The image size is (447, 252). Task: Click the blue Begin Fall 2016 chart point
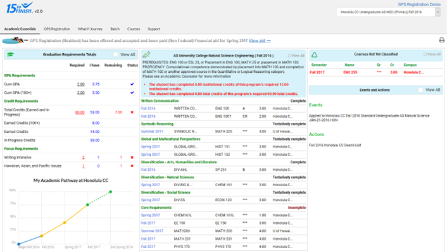tap(19, 244)
